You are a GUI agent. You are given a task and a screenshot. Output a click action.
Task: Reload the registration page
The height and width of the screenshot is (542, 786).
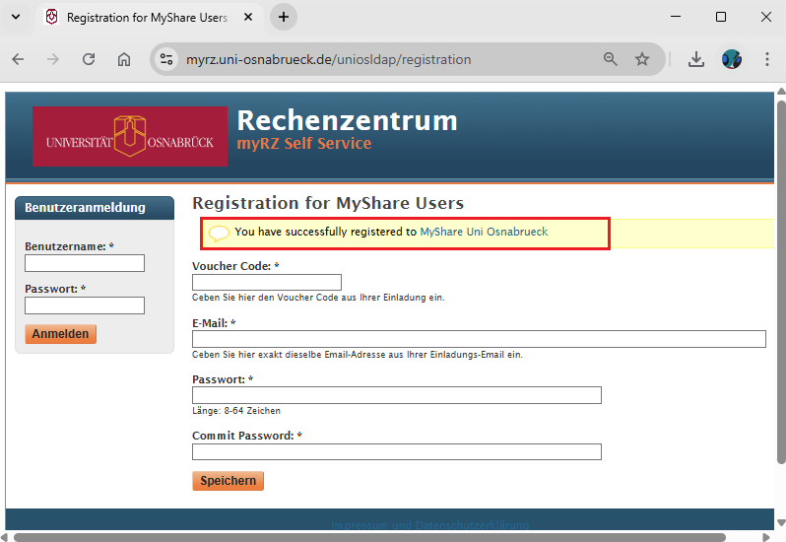click(89, 59)
